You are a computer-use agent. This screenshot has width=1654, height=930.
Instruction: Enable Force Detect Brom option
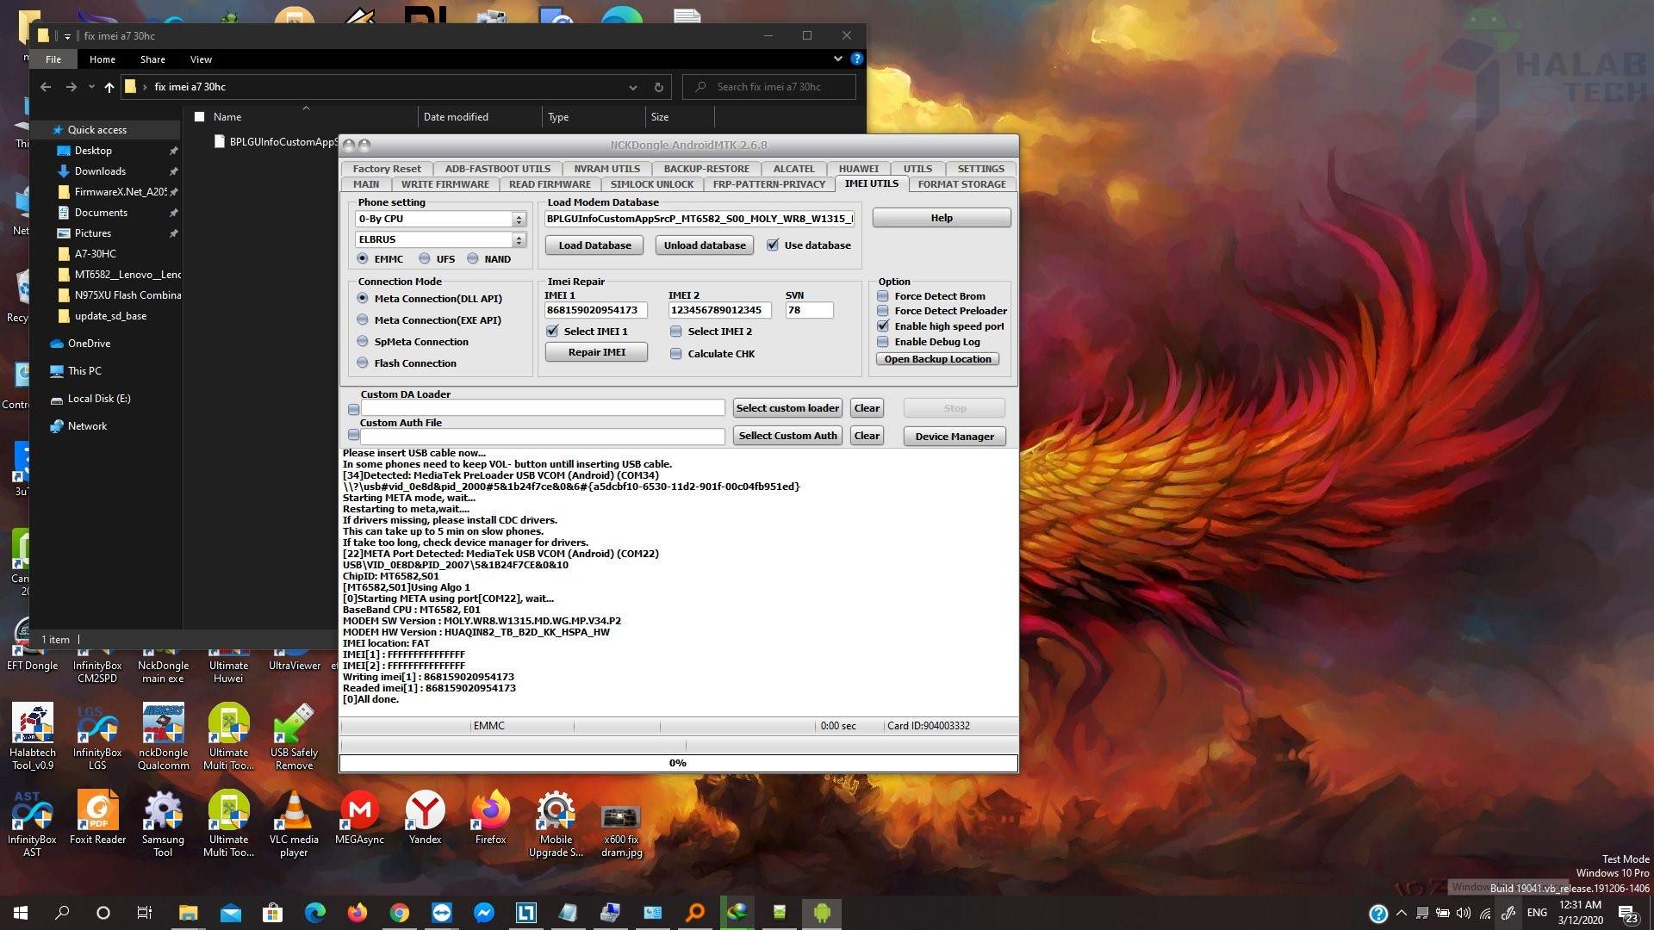coord(883,295)
